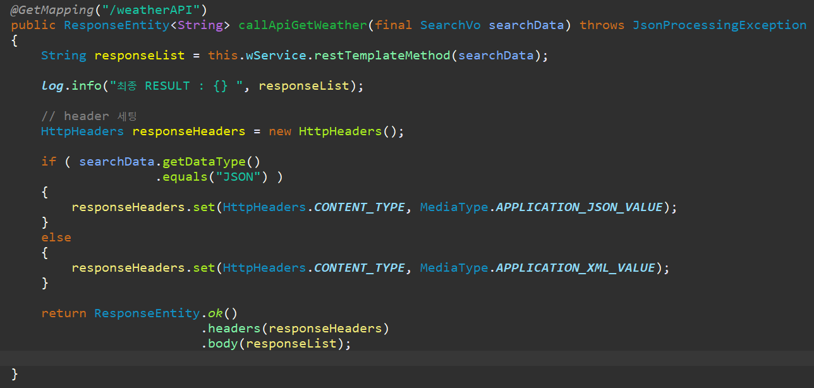Image resolution: width=814 pixels, height=388 pixels.
Task: Select the "/weatherAPI" path string
Action: point(152,9)
